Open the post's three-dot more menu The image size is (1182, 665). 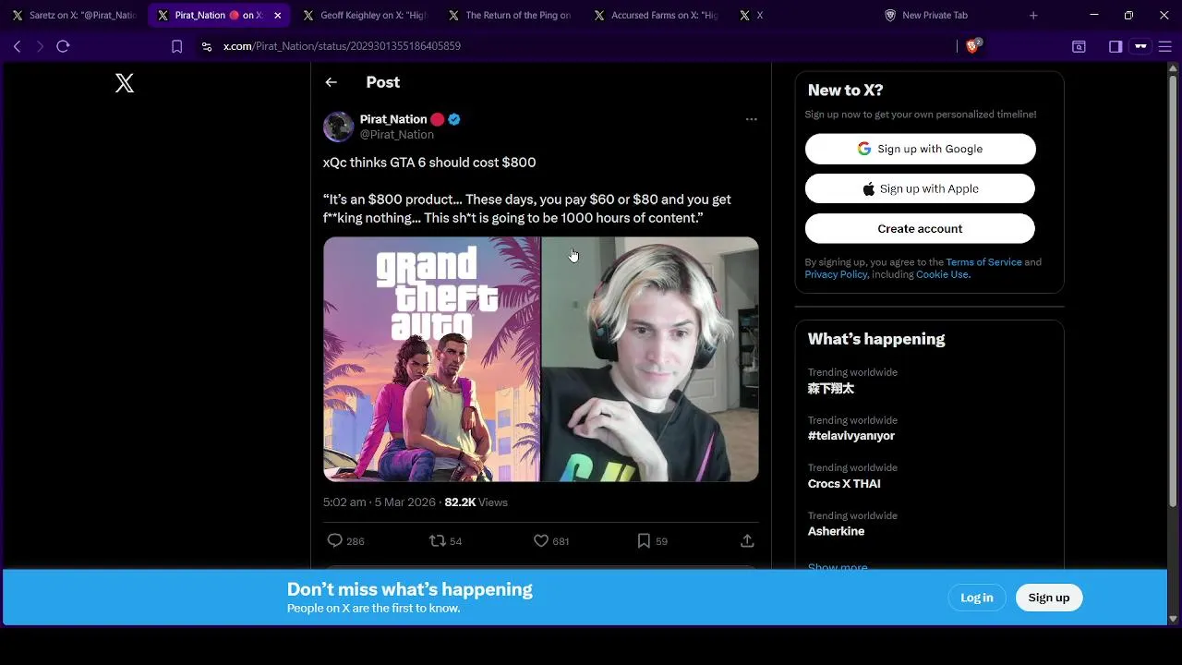coord(751,119)
